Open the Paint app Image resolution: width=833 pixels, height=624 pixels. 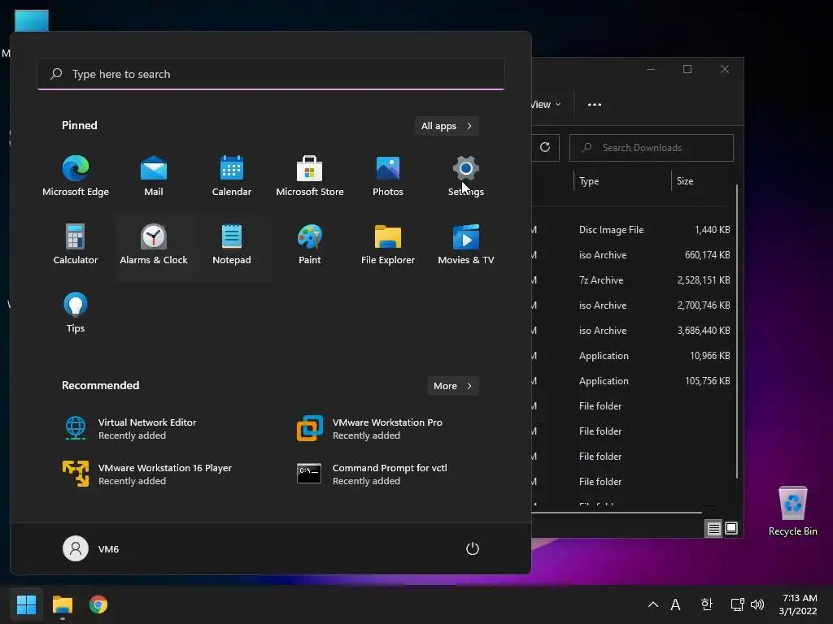tap(310, 245)
